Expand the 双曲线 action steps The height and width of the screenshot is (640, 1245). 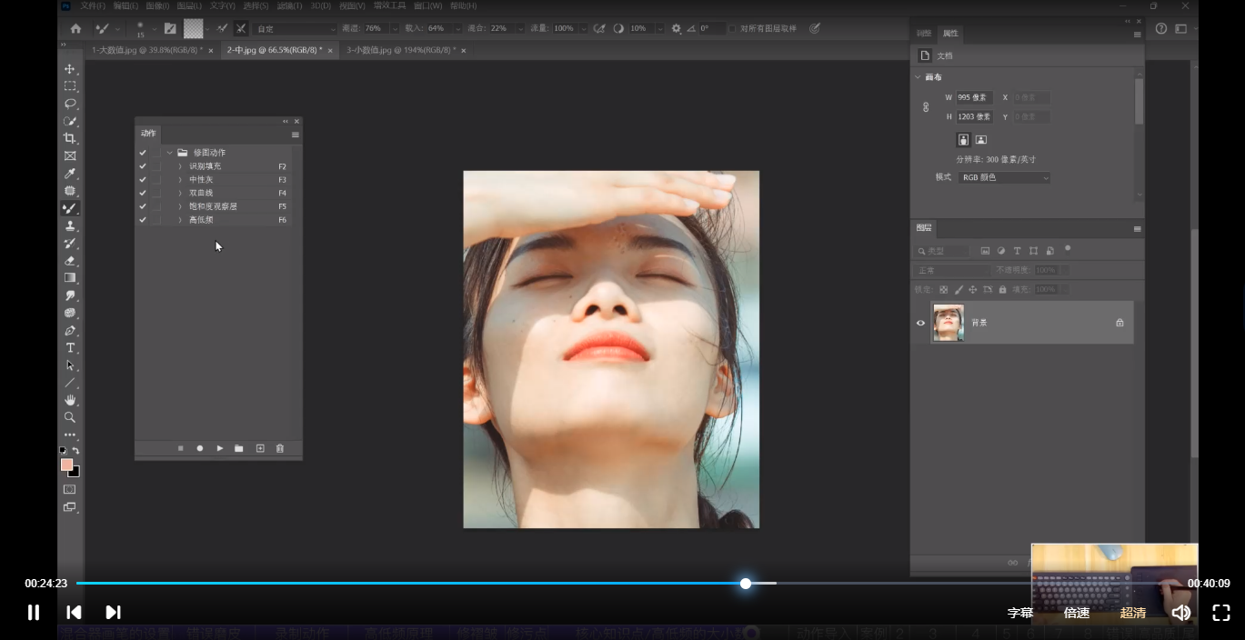coord(180,194)
